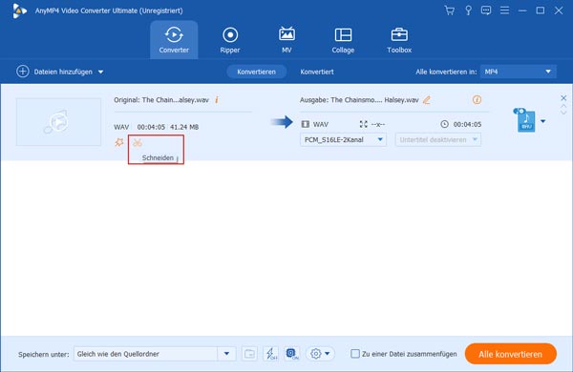Switch to the Ripper tab
Image resolution: width=573 pixels, height=372 pixels.
tap(230, 40)
